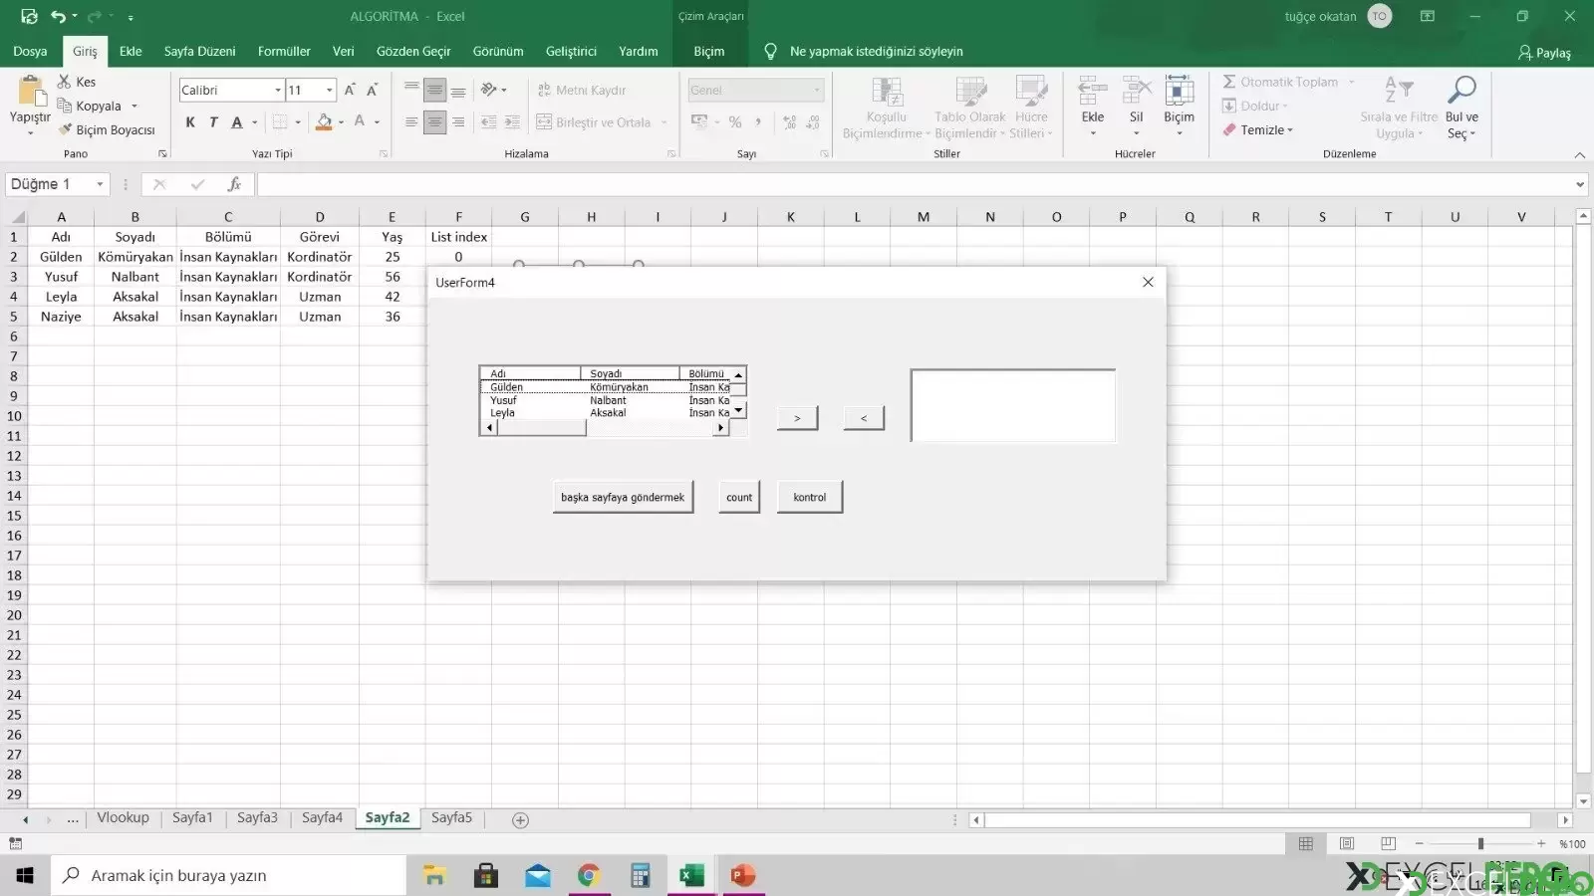Switch to Page Layout view icon
The image size is (1594, 896).
pyautogui.click(x=1347, y=844)
